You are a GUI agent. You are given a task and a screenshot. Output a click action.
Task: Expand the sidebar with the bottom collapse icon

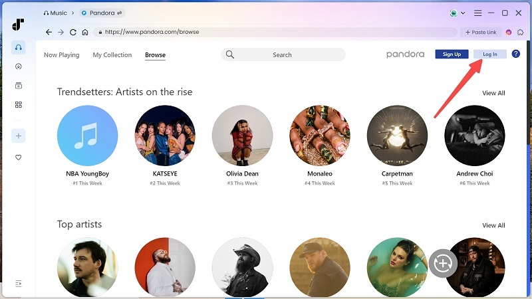click(x=19, y=284)
